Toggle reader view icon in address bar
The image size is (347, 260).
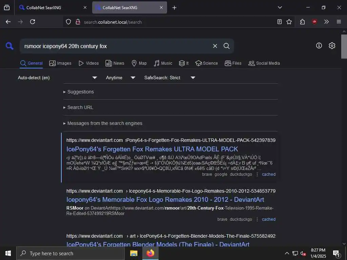(280, 22)
